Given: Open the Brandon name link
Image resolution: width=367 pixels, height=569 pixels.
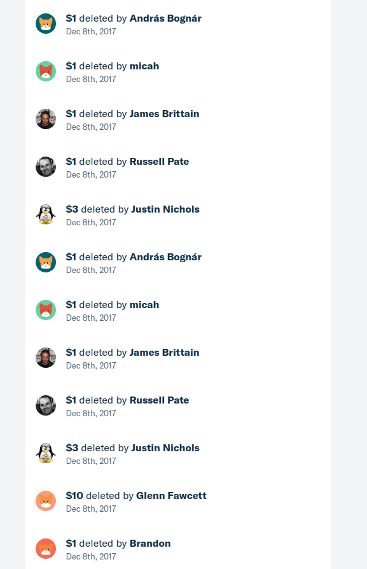Looking at the screenshot, I should tap(150, 544).
